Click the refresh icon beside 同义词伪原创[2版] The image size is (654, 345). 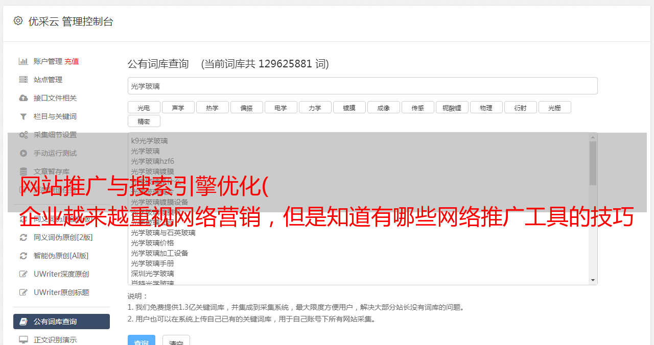click(x=24, y=237)
